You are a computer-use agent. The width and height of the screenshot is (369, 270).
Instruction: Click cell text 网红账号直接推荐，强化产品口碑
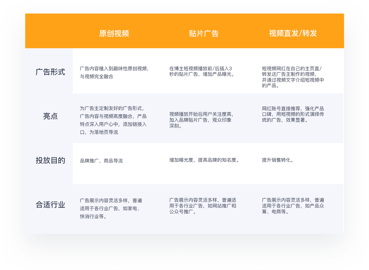click(293, 114)
